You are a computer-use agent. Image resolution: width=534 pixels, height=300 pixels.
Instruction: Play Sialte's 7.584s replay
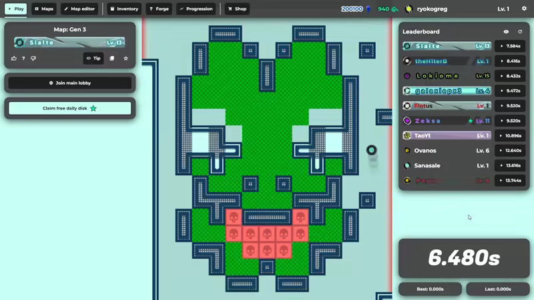510,46
